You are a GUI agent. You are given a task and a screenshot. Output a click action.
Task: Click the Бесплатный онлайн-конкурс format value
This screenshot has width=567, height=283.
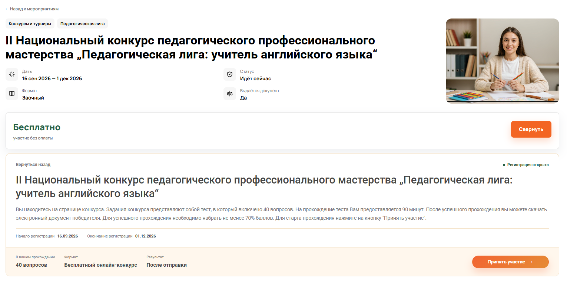(x=100, y=265)
